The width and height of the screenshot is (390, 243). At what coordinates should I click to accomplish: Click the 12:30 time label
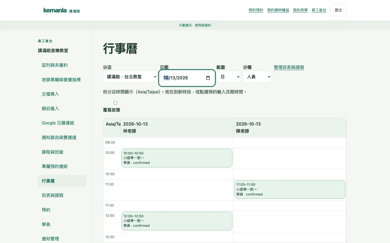110,237
